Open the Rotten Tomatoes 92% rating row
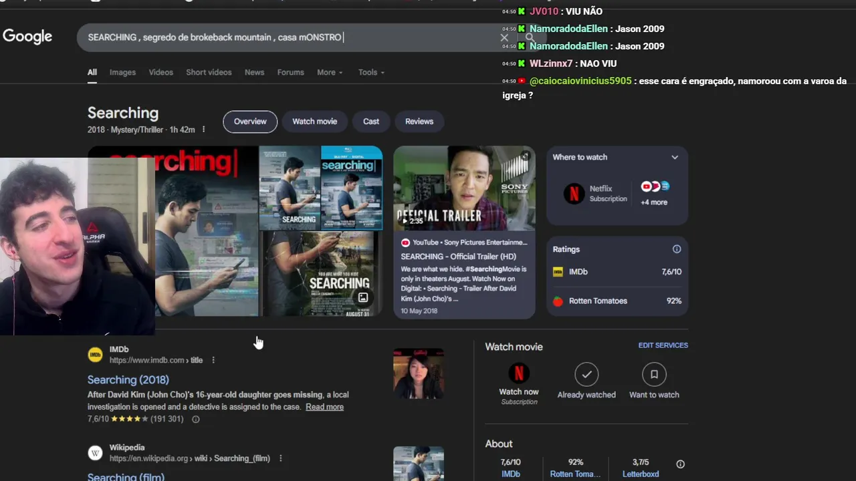Viewport: 856px width, 481px height. pos(617,301)
